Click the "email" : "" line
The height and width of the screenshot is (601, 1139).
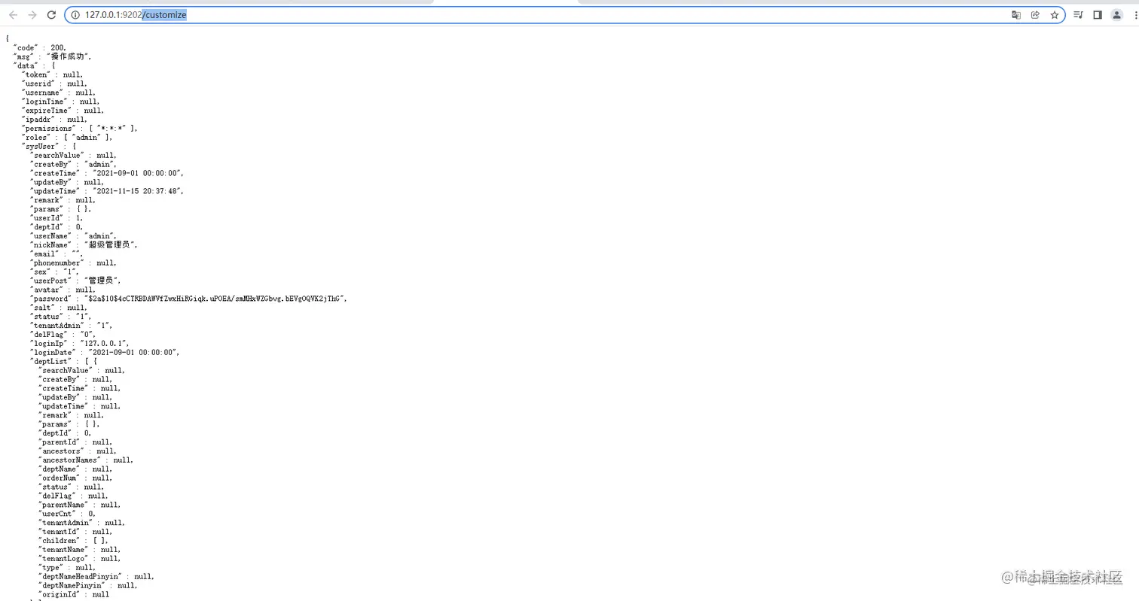57,253
